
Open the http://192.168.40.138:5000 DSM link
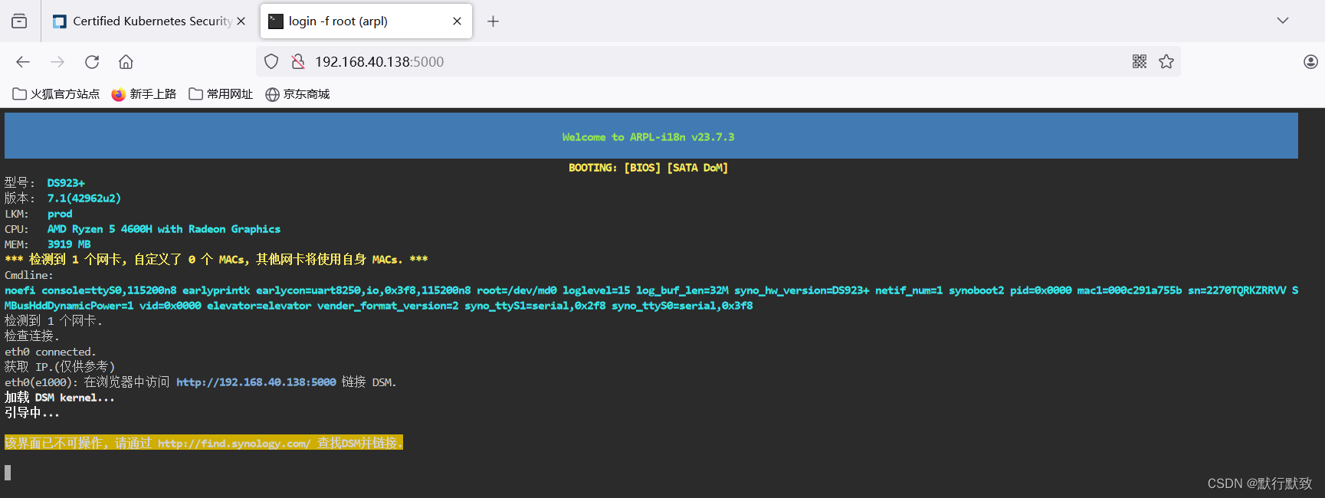pyautogui.click(x=256, y=382)
